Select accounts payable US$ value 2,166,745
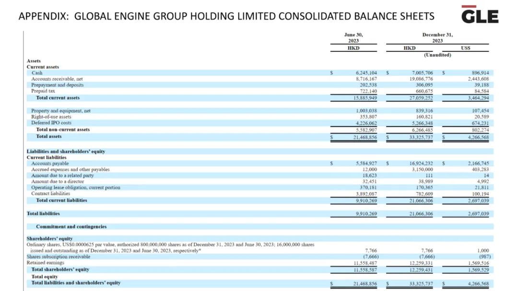The width and height of the screenshot is (518, 291). 478,163
